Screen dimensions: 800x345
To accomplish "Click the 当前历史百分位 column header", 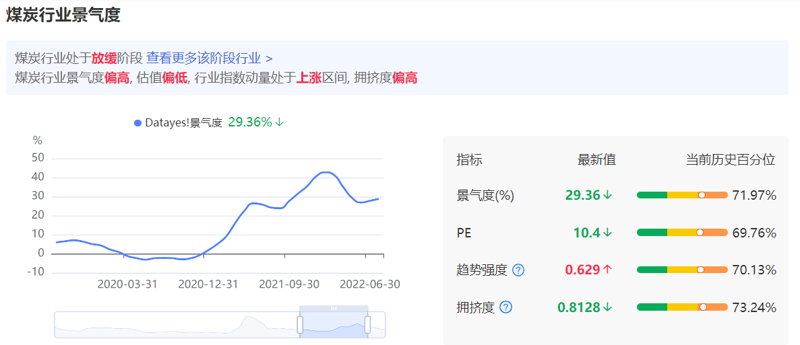I will click(731, 160).
